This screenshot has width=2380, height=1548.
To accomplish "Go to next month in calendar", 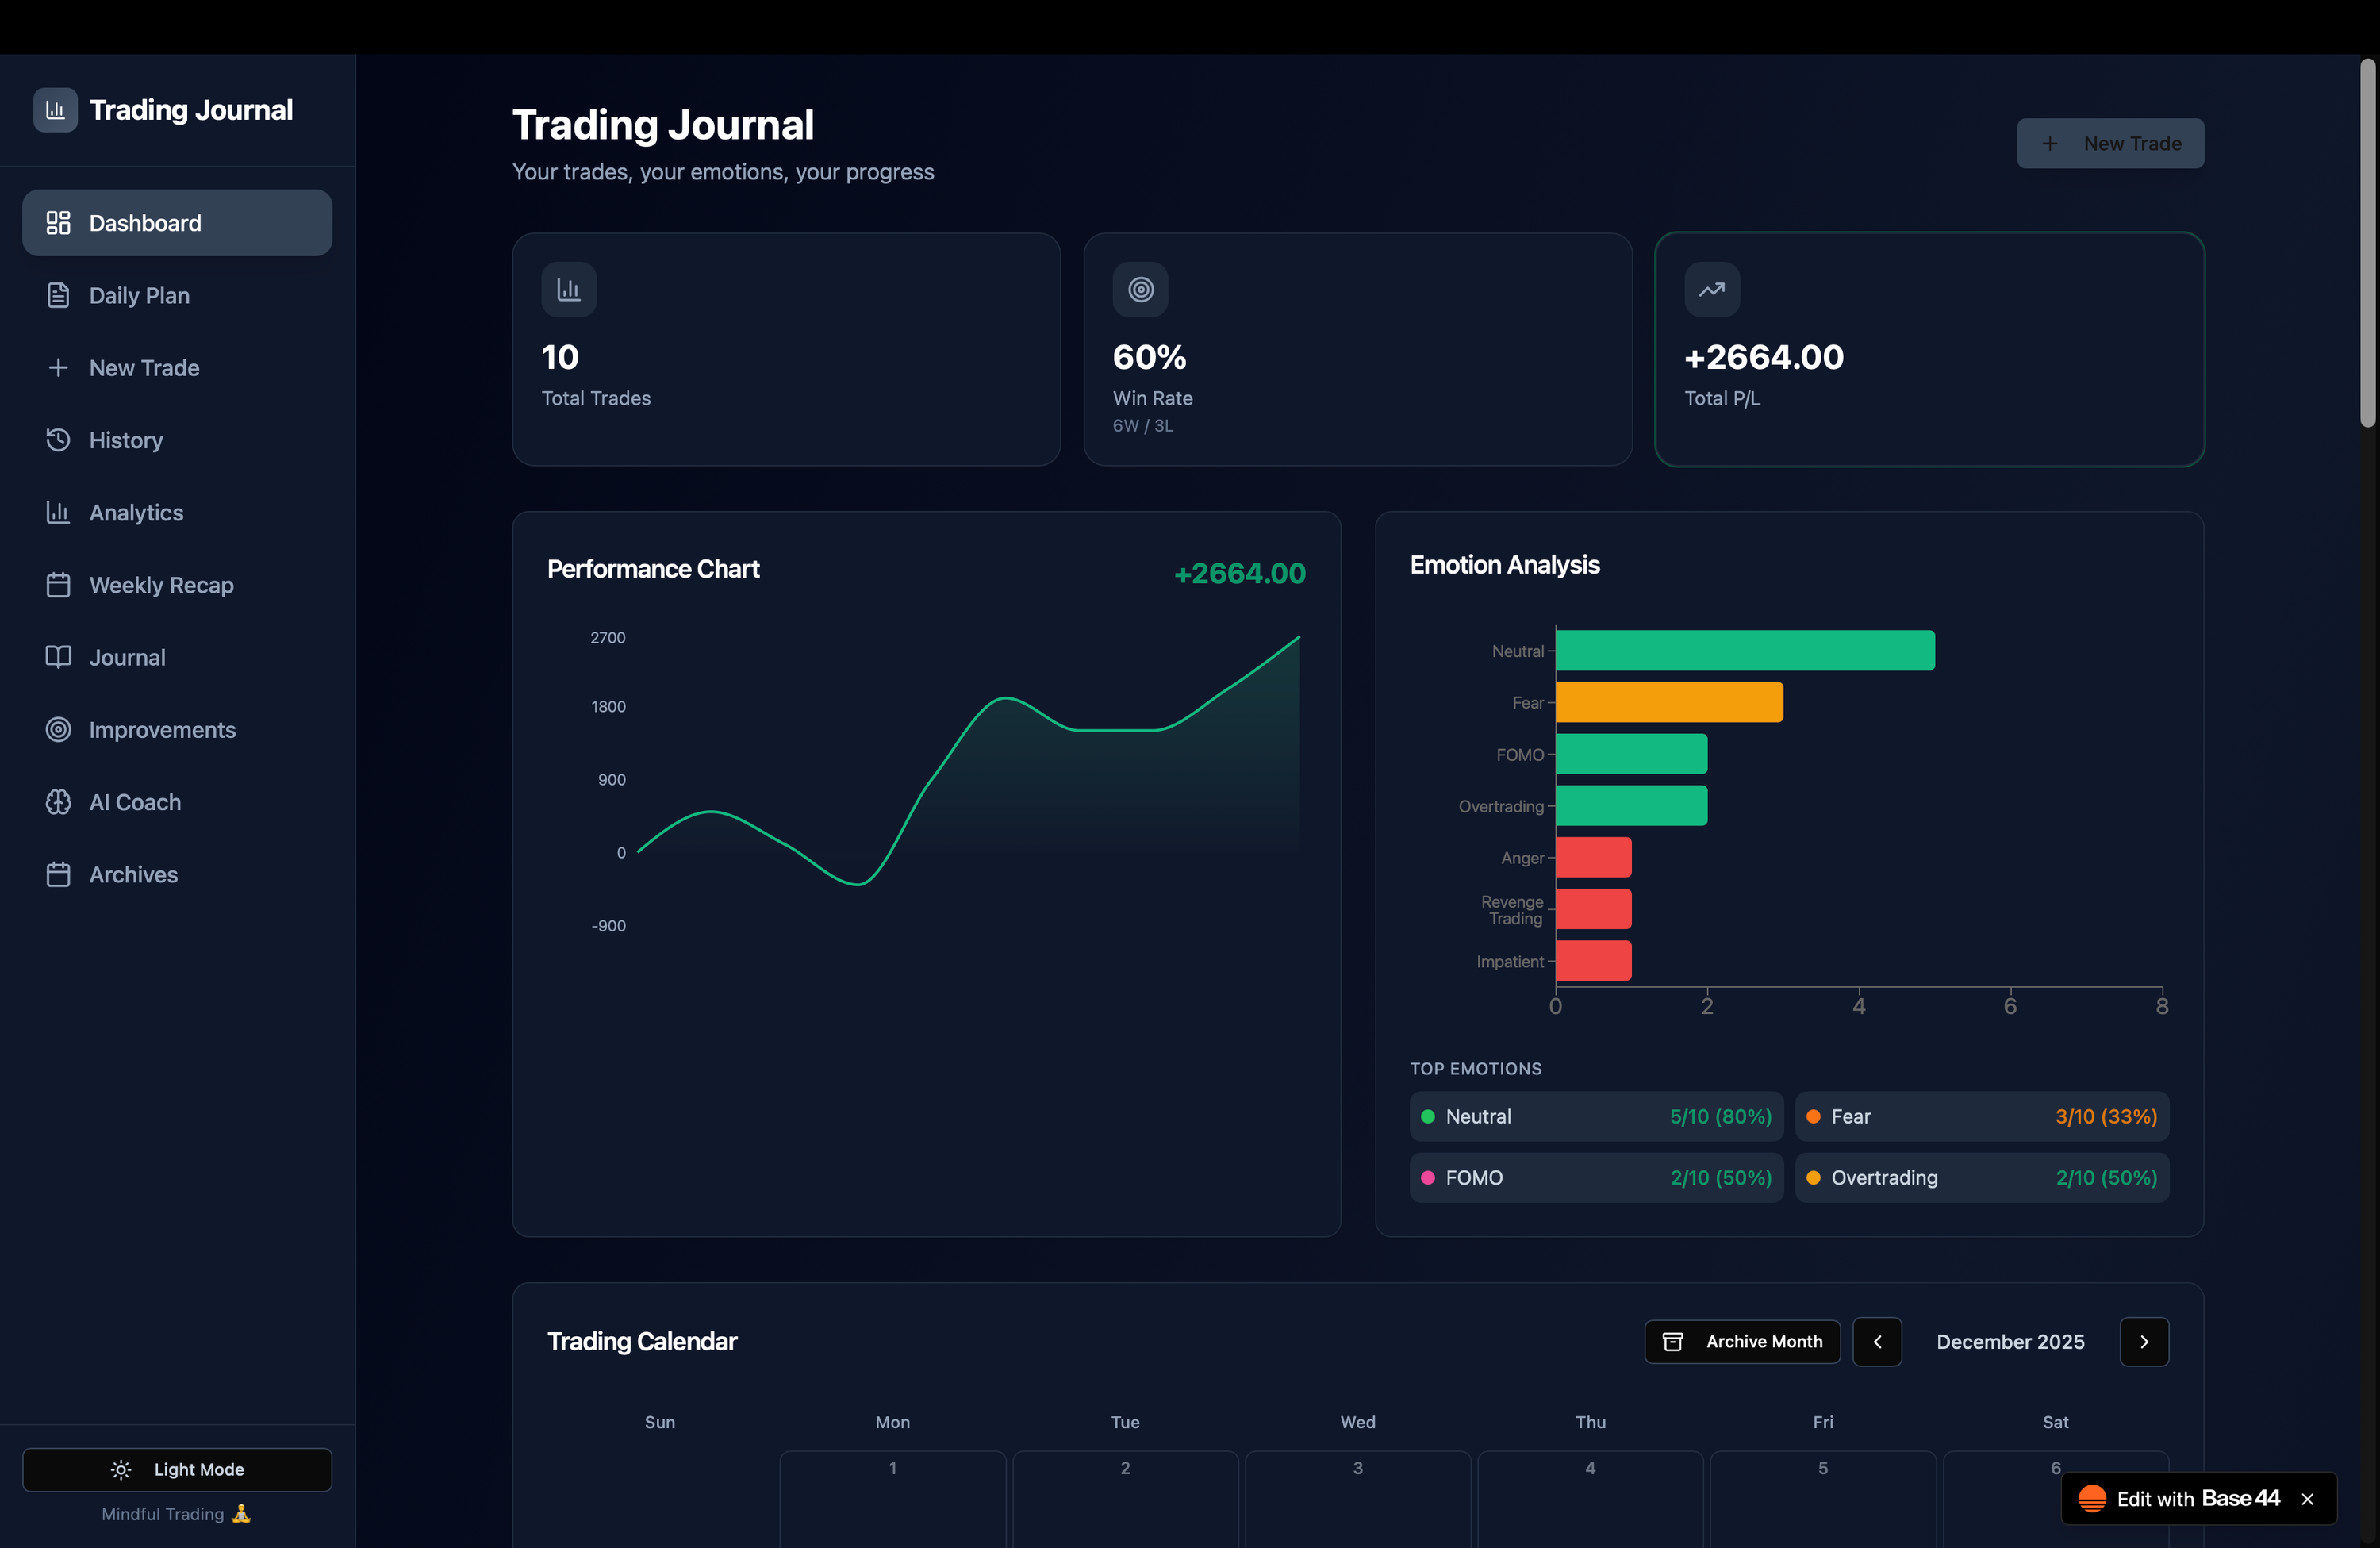I will click(x=2144, y=1342).
